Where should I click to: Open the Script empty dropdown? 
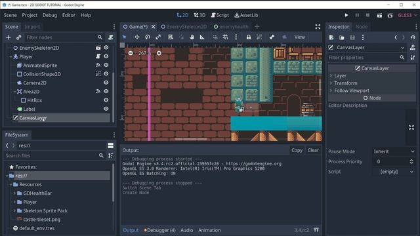click(394, 172)
